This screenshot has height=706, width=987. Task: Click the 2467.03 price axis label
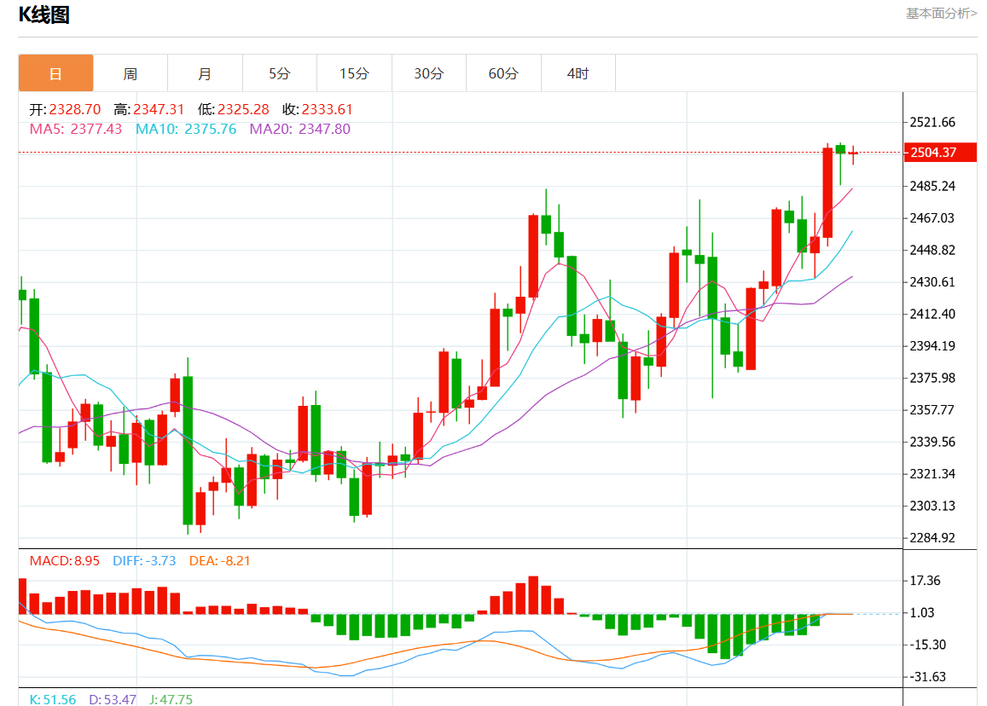click(x=932, y=218)
